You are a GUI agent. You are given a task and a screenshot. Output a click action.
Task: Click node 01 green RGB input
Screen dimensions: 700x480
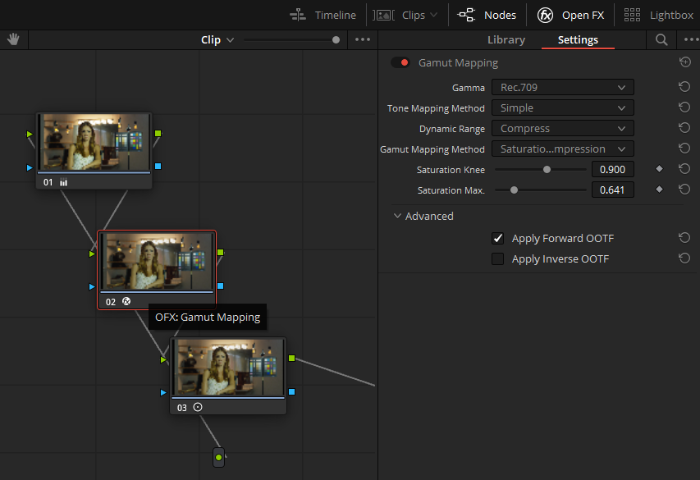30,134
